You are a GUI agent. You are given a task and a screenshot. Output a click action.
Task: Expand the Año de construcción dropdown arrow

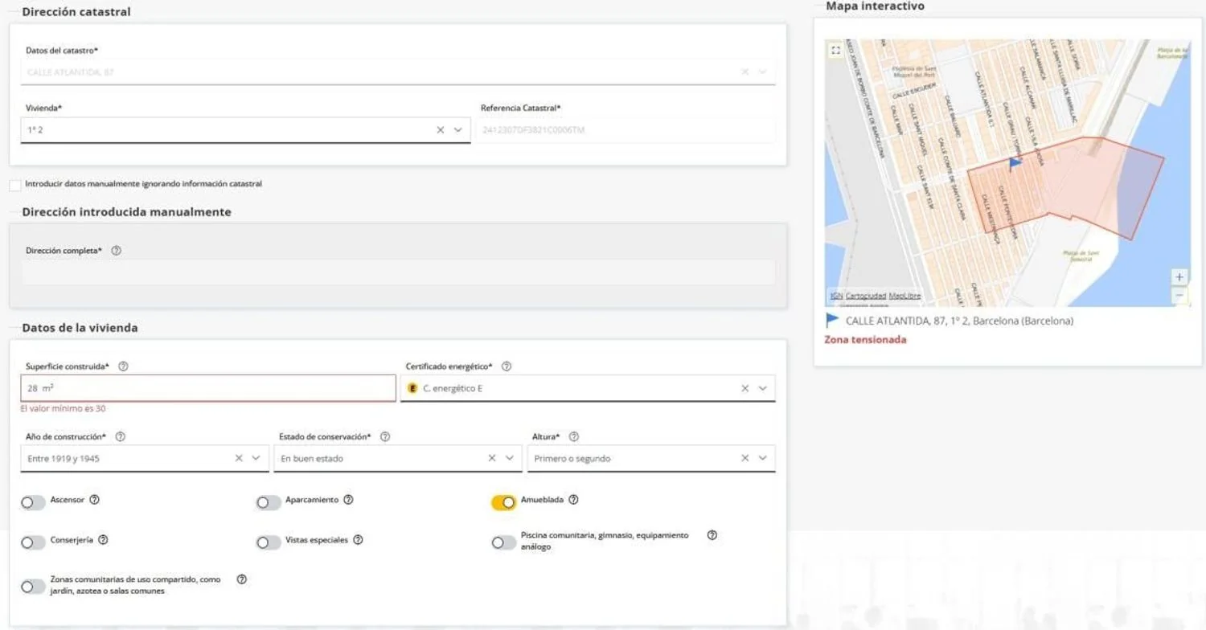pyautogui.click(x=256, y=458)
